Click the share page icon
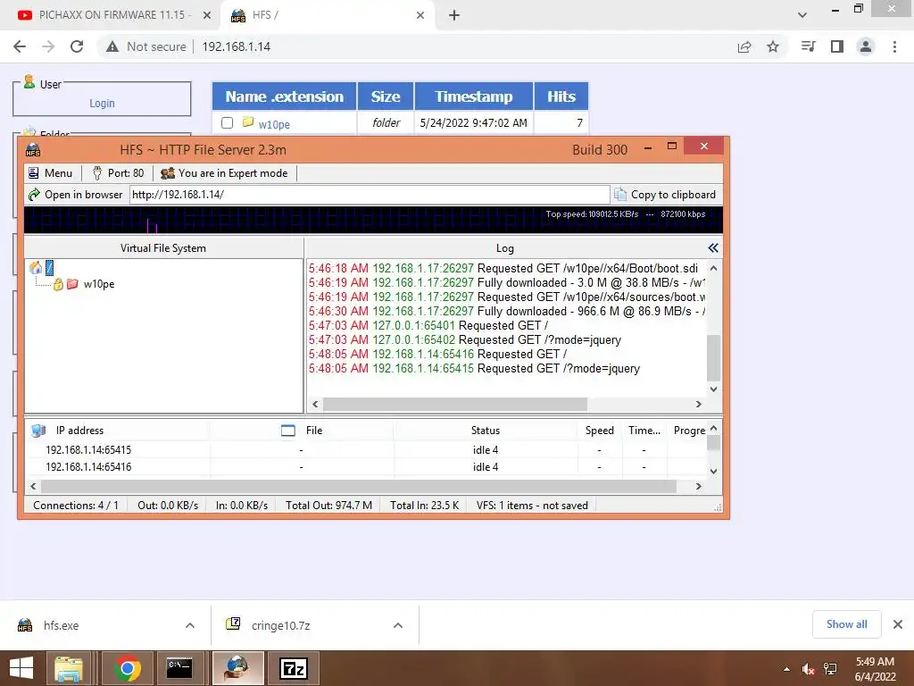 pyautogui.click(x=744, y=46)
